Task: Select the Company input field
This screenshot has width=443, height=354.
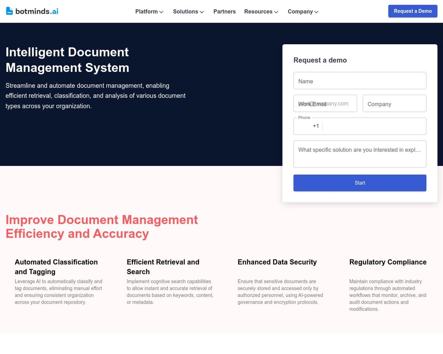Action: [x=395, y=103]
